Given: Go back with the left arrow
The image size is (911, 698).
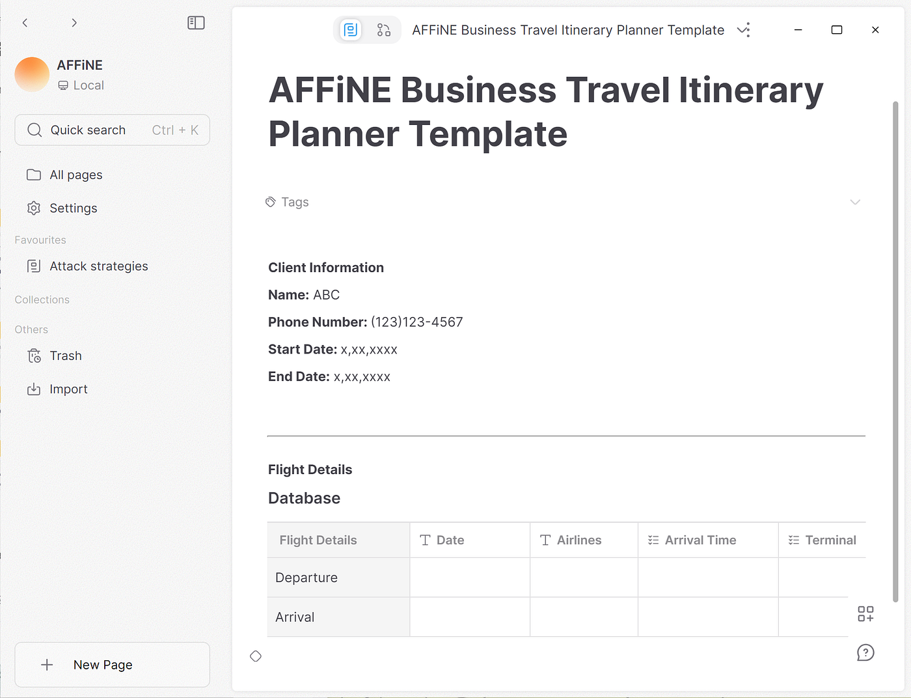Looking at the screenshot, I should click(x=25, y=23).
